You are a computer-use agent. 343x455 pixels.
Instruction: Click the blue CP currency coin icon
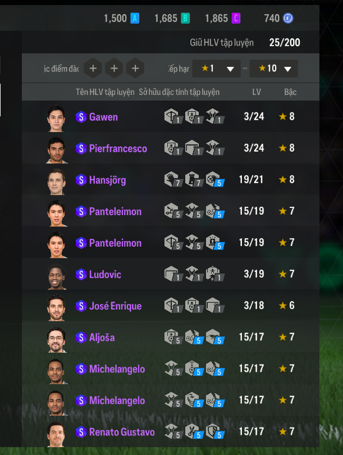(288, 19)
